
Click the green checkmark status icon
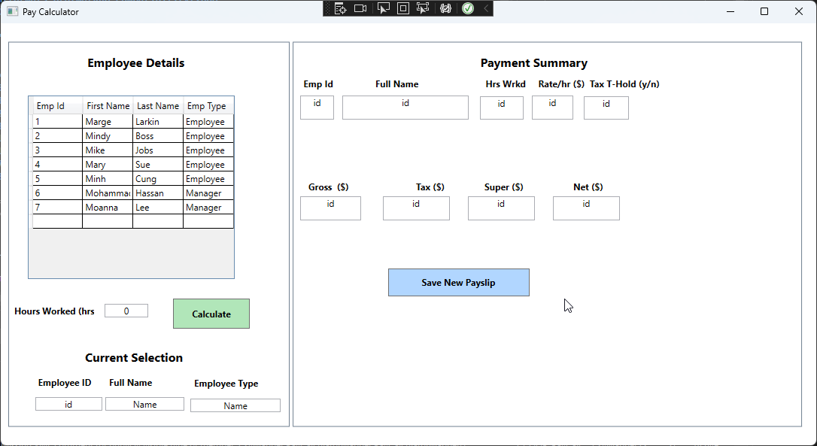coord(468,8)
